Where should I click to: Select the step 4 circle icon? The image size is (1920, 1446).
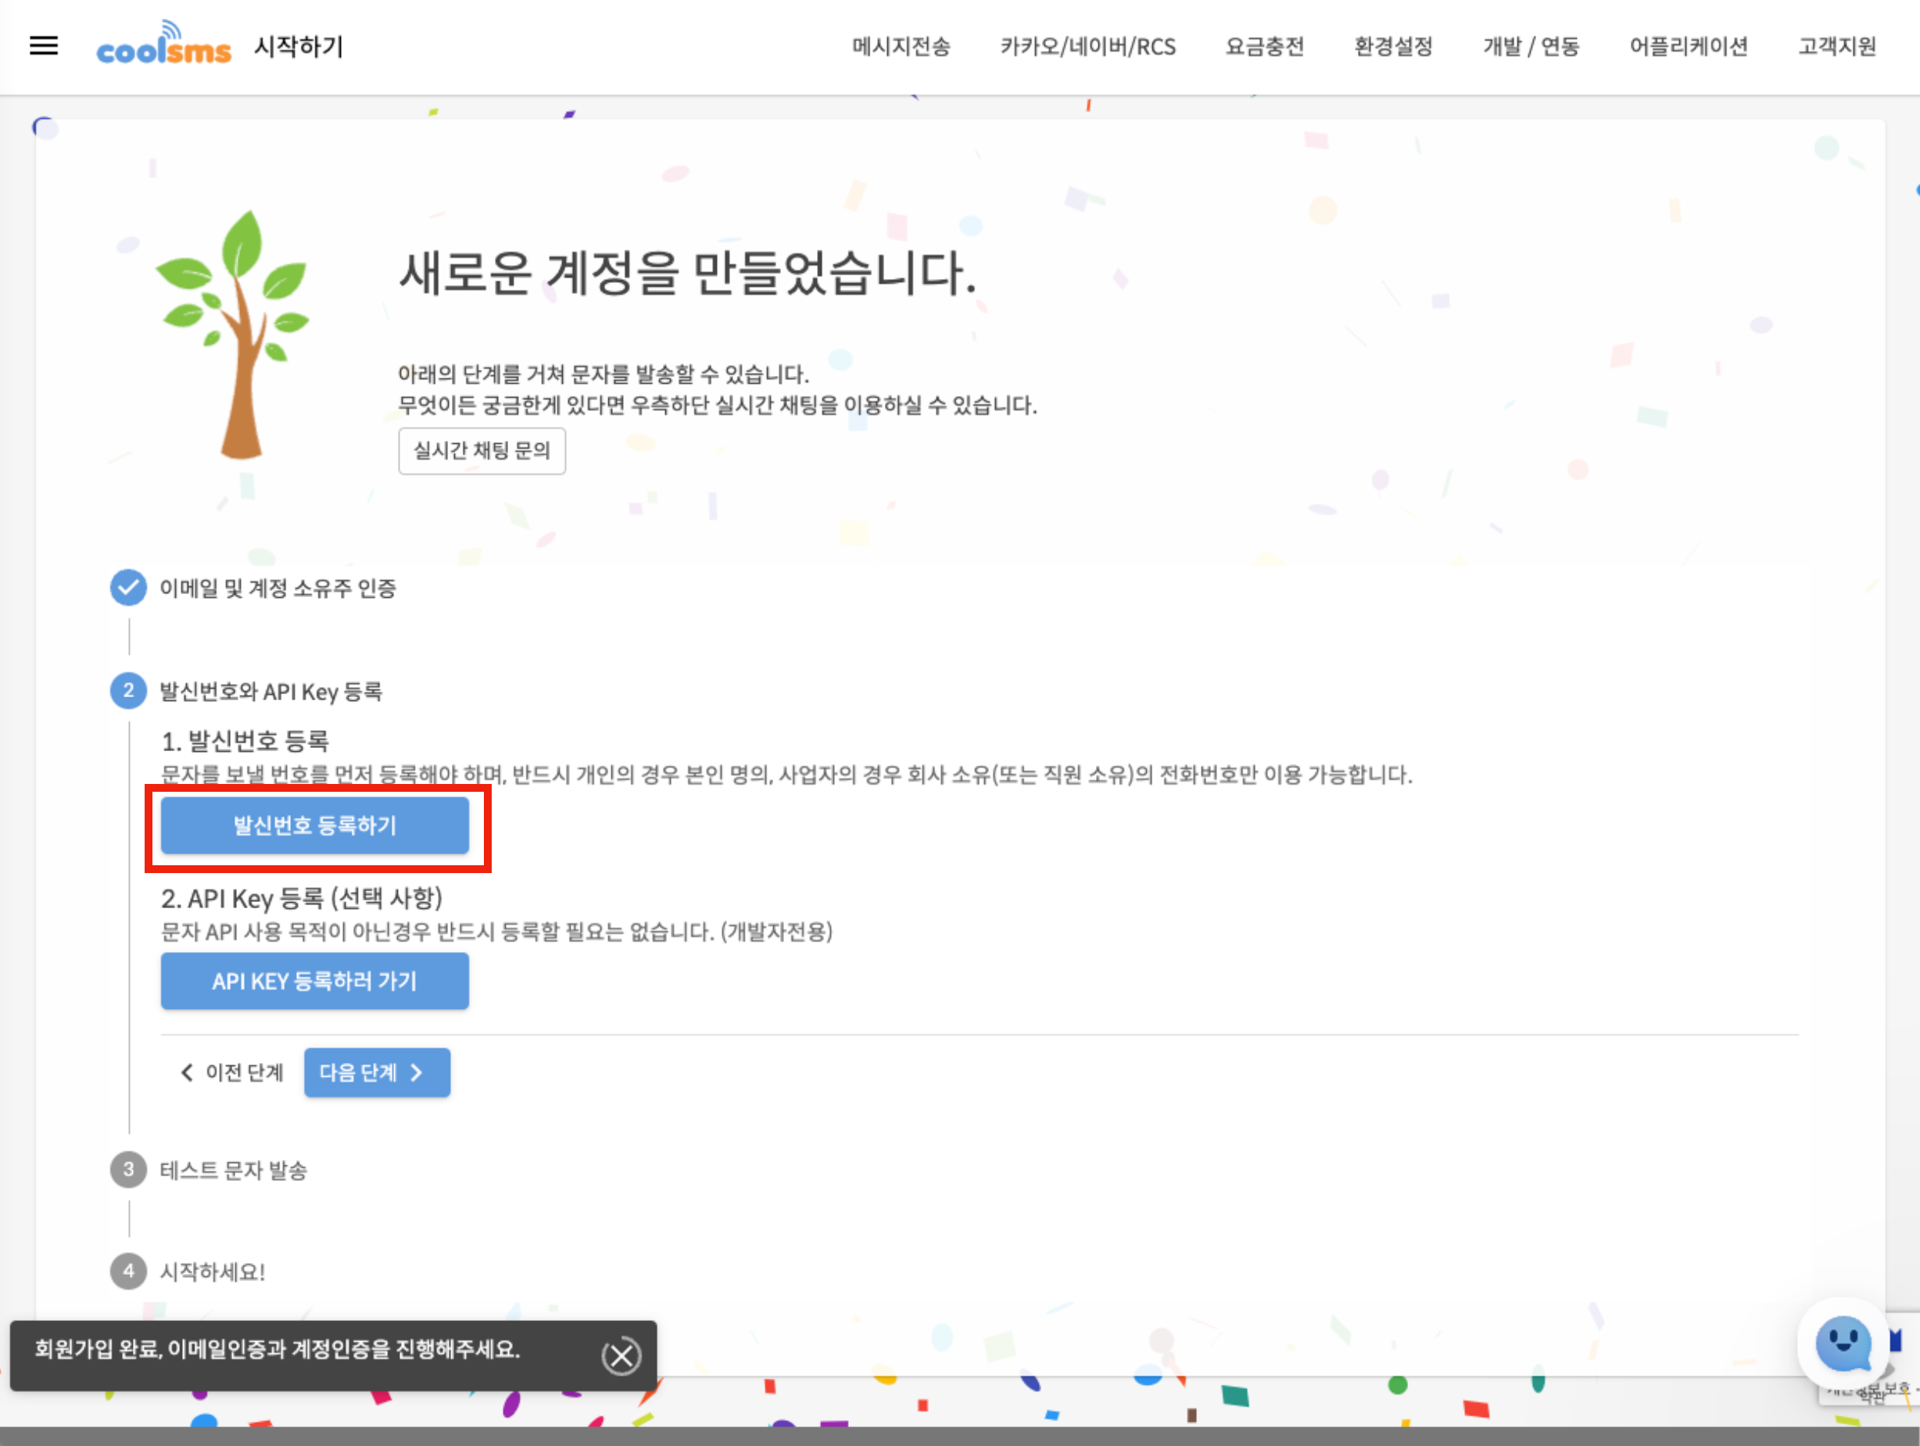pos(128,1272)
